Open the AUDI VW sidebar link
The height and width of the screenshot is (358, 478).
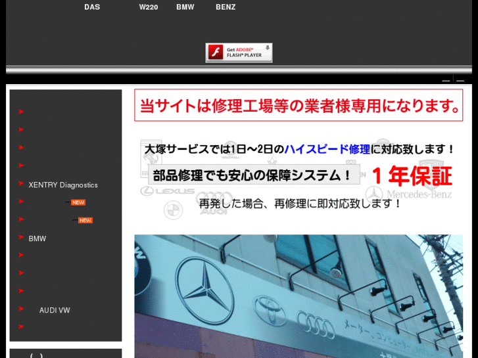click(x=55, y=310)
